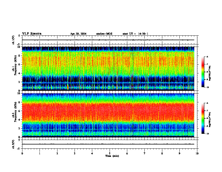The image size is (222, 172).
Task: Click the "1" time axis tick label
Action: coord(40,153)
